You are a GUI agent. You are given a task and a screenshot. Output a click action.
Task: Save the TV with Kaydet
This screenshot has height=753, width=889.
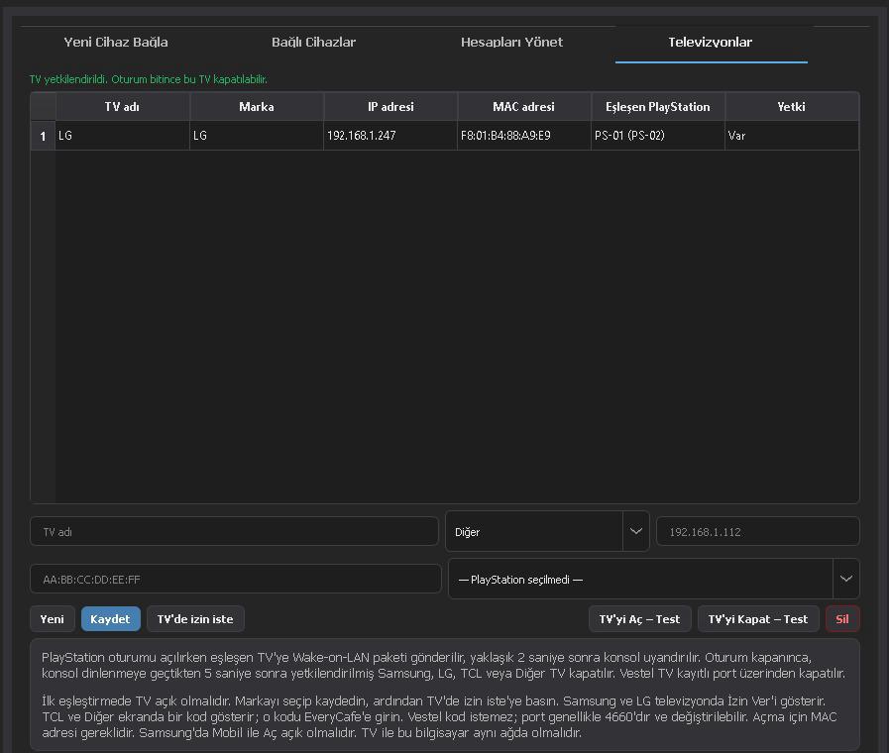[111, 618]
